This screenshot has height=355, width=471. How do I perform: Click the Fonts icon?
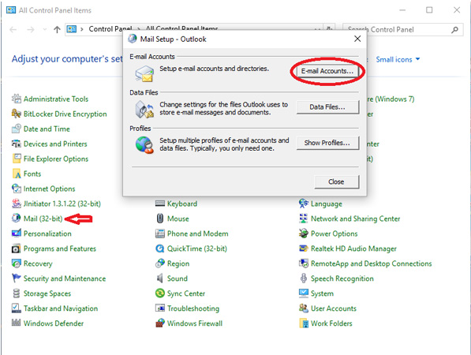(x=16, y=174)
